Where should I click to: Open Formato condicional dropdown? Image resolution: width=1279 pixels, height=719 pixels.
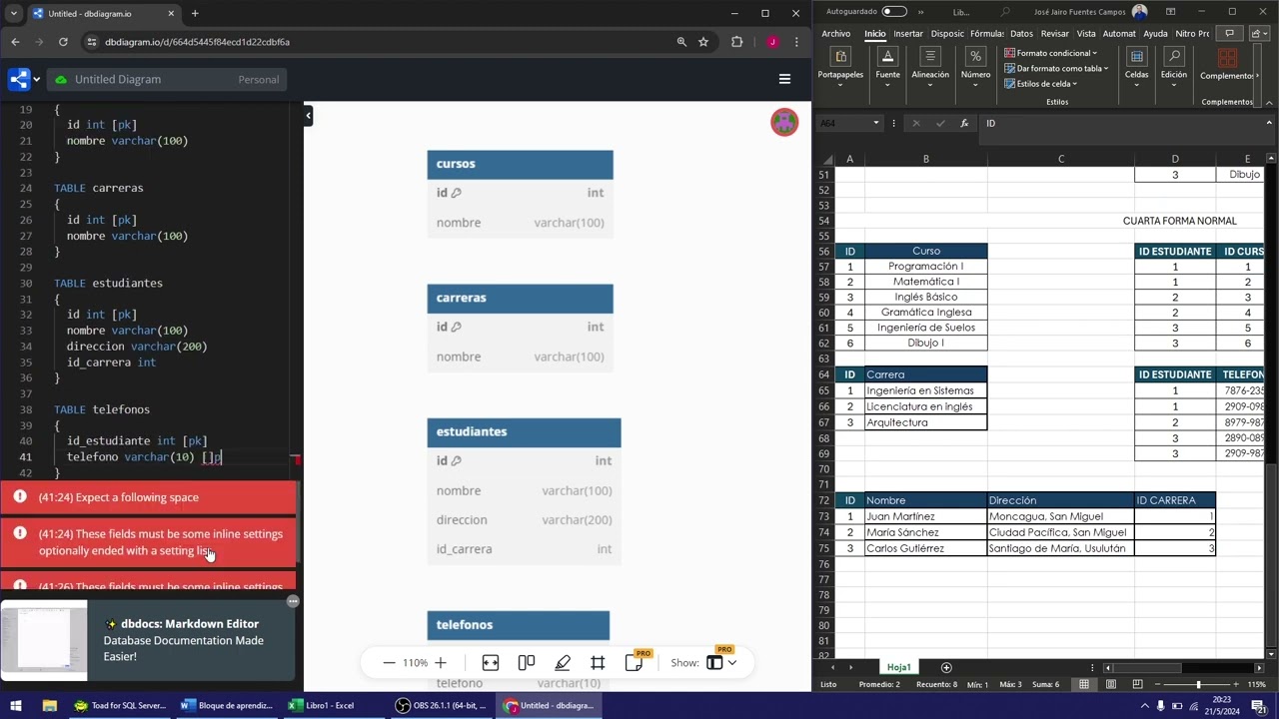1051,53
